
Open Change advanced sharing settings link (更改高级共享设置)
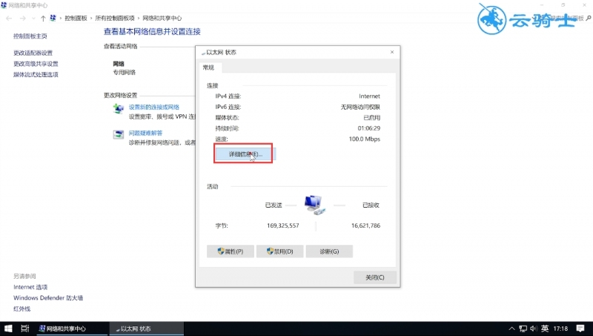[36, 64]
